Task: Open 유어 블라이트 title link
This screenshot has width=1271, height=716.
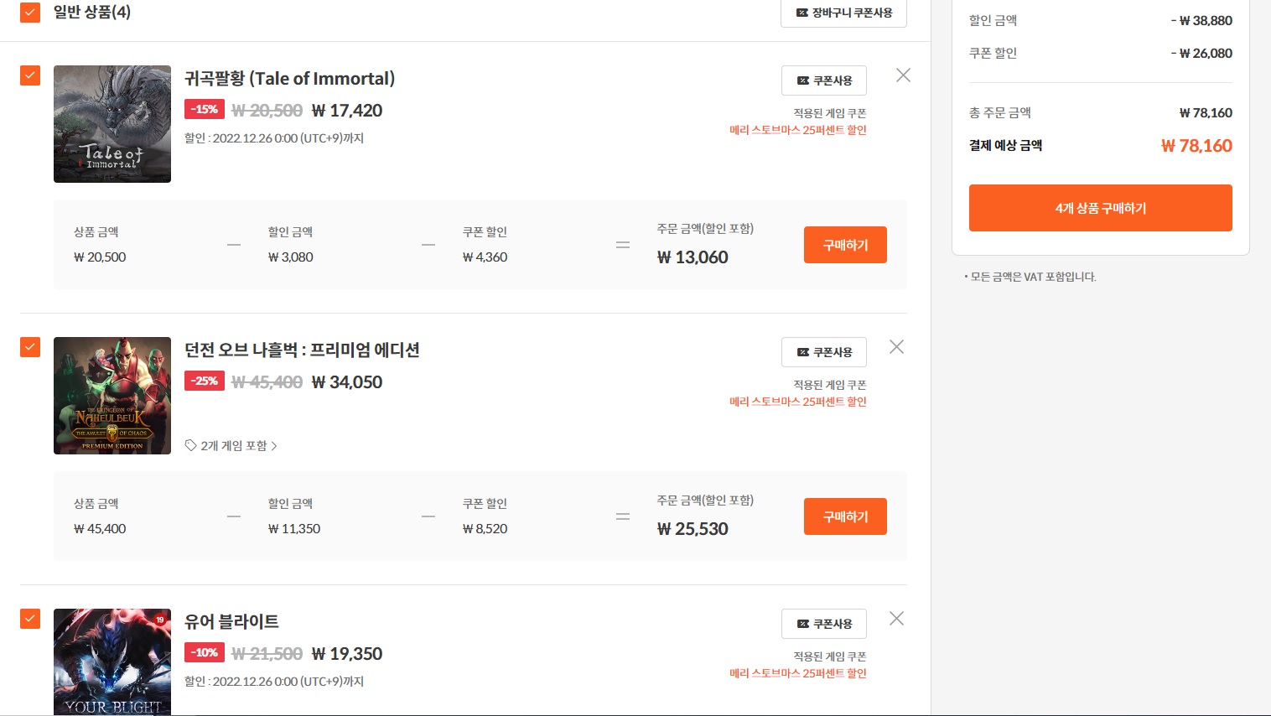Action: coord(231,622)
